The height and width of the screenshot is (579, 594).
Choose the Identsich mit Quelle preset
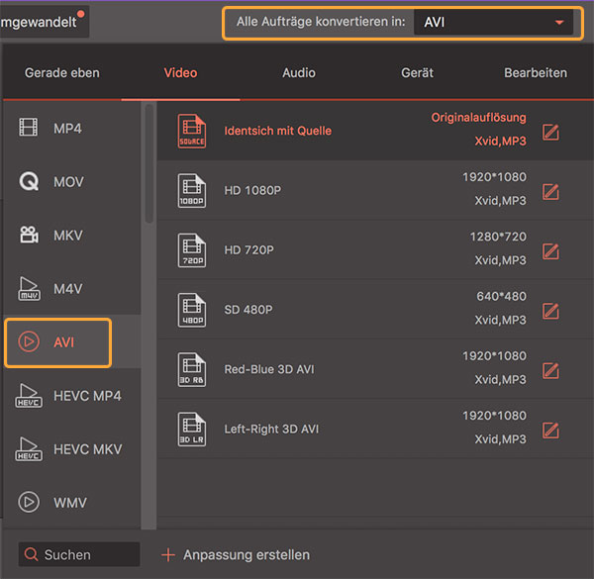point(375,131)
